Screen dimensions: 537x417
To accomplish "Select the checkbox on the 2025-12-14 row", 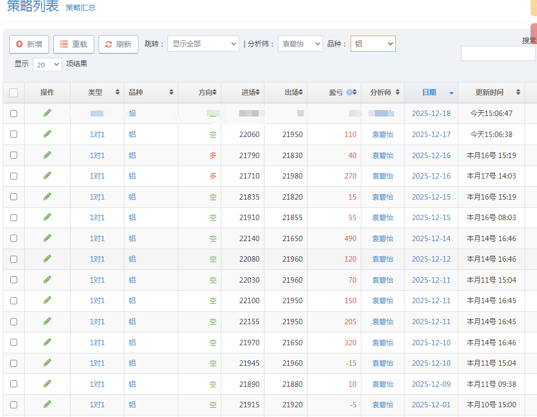I will click(13, 238).
